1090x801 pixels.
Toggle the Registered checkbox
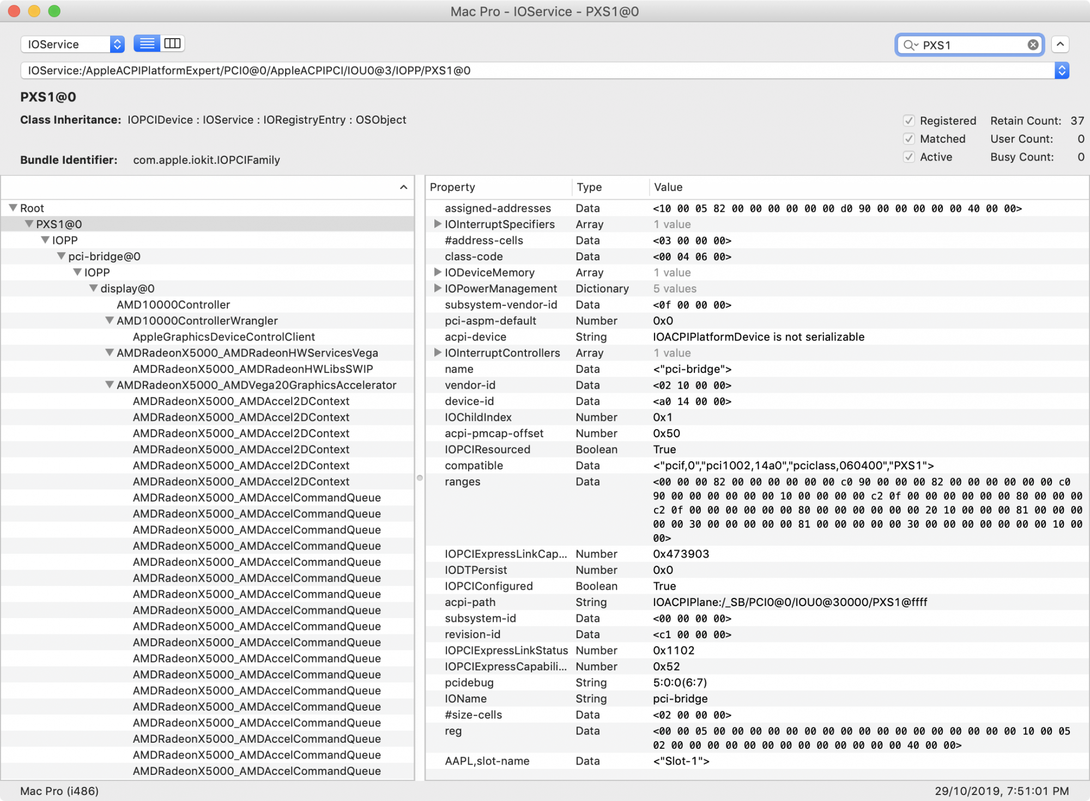point(909,121)
